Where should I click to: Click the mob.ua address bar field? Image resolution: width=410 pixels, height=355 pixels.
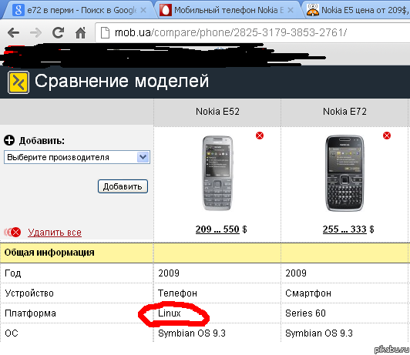(252, 33)
